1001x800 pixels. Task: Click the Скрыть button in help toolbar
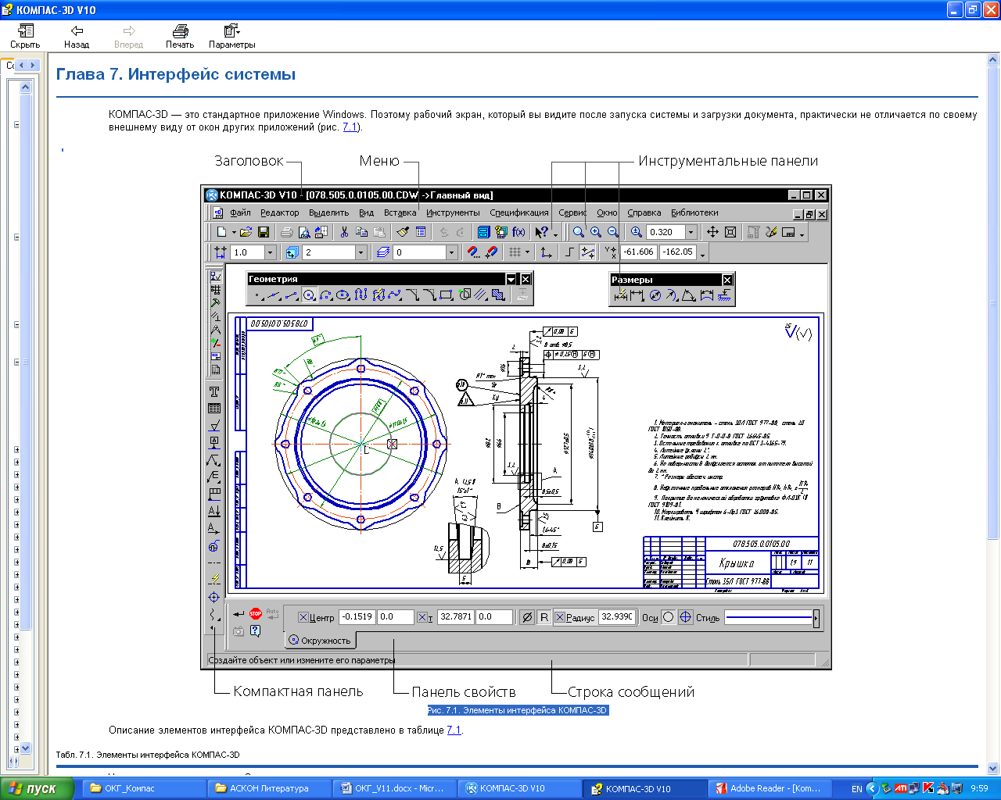click(x=25, y=36)
